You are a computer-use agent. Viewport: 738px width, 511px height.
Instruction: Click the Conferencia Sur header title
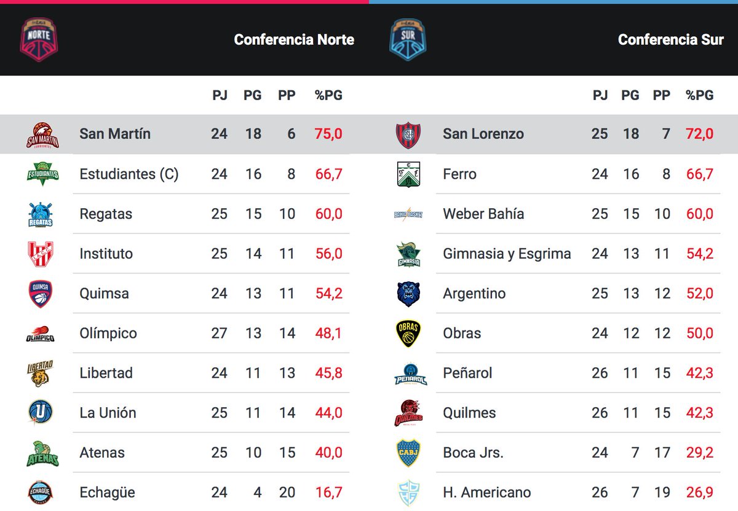[671, 40]
